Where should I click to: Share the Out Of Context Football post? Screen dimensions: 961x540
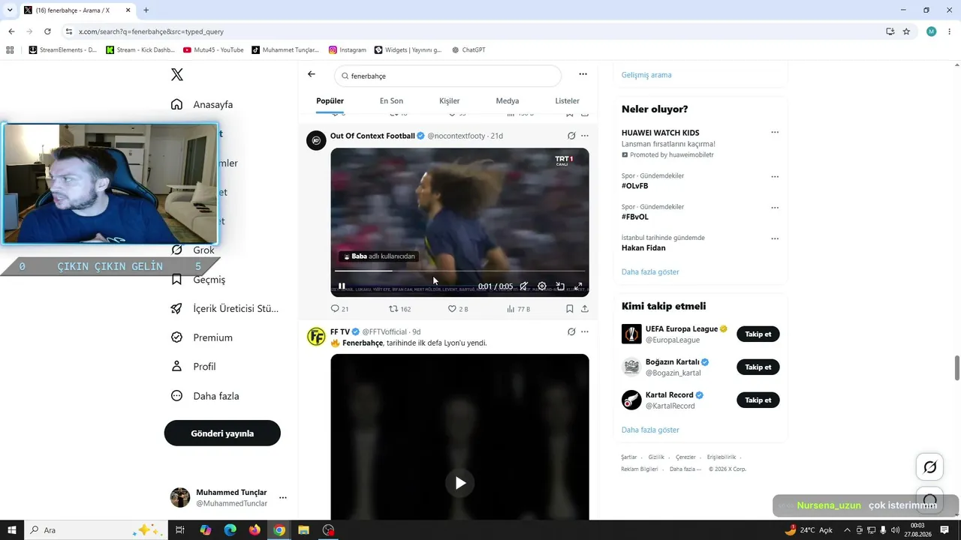(x=585, y=309)
